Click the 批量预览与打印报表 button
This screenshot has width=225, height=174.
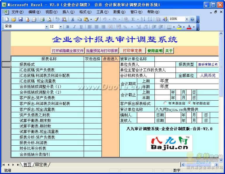(x=102, y=51)
